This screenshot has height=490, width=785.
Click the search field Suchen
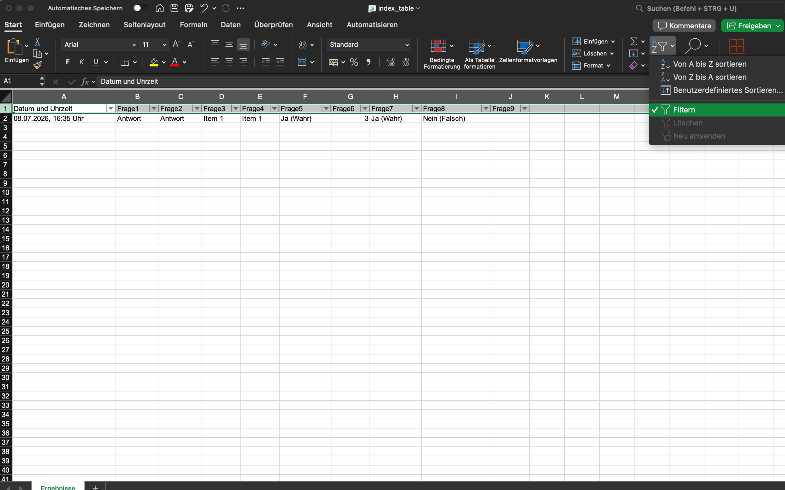[709, 8]
